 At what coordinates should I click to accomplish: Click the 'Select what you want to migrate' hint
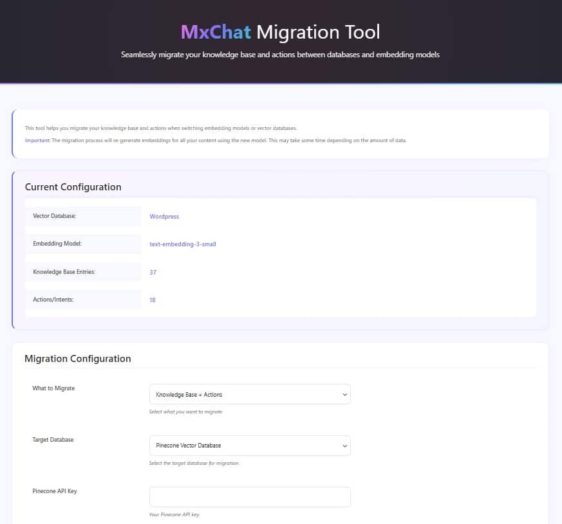pyautogui.click(x=185, y=412)
